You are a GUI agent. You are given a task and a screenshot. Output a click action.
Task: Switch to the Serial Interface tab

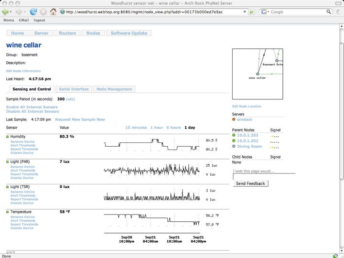coord(73,89)
